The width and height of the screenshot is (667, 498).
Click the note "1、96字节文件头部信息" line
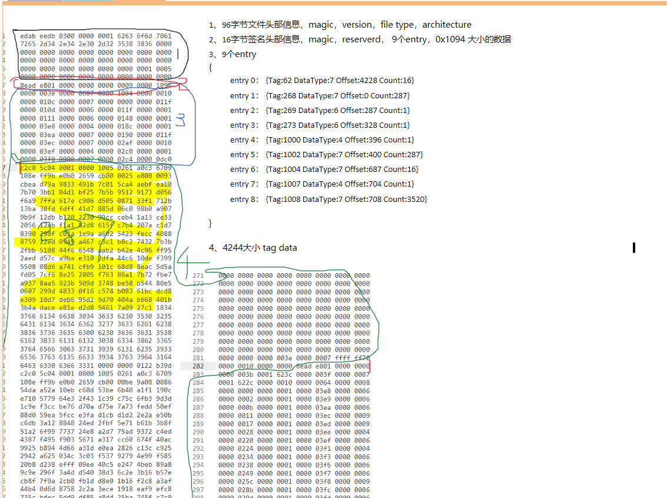[340, 25]
